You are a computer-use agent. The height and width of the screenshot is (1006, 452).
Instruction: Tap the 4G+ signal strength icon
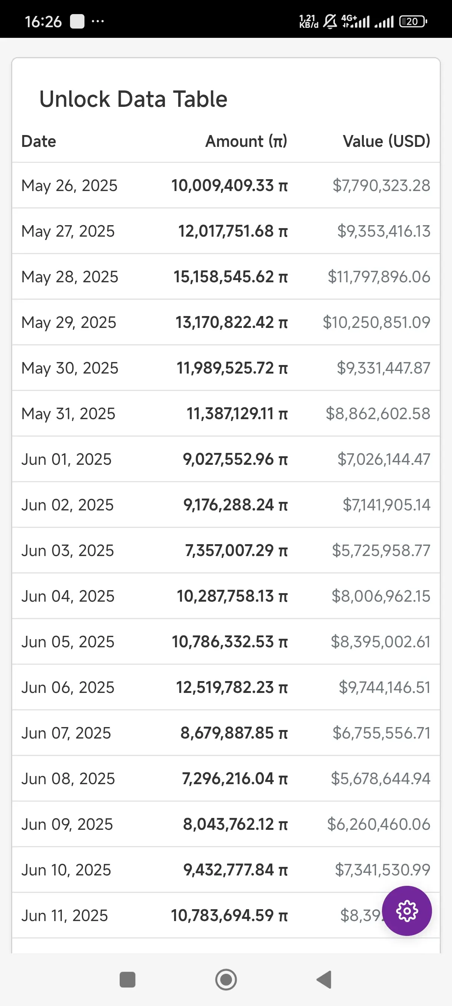click(355, 22)
